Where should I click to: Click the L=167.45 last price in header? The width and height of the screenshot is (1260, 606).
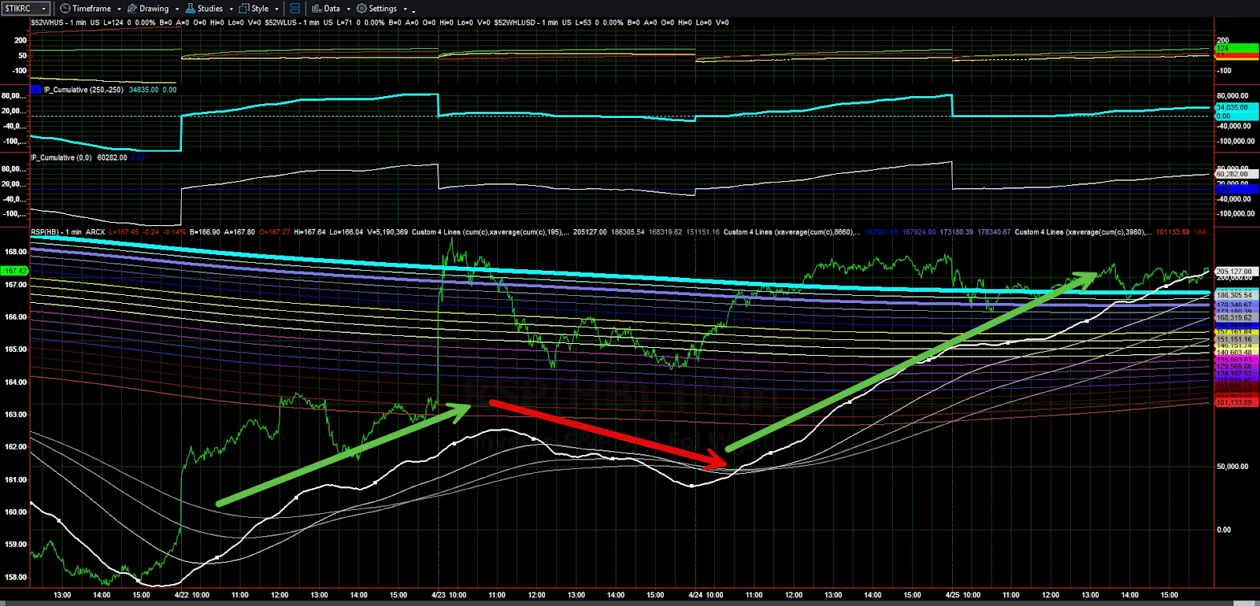[123, 232]
